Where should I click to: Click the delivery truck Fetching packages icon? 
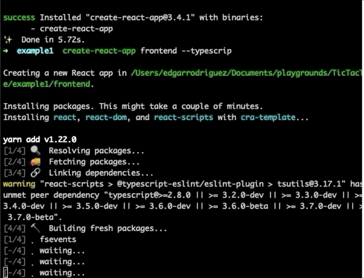point(35,162)
